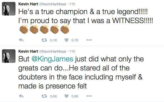The width and height of the screenshot is (164, 102).
Task: Like the tweet with 5.8K likes
Action: click(x=67, y=96)
